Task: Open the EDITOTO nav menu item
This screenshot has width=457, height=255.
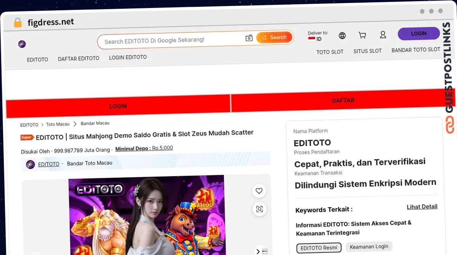Action: pos(37,60)
